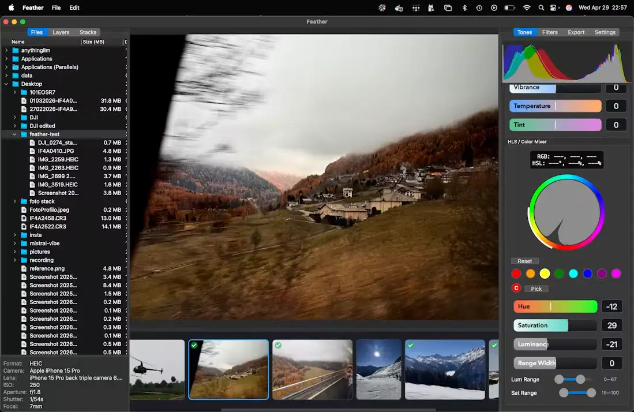Image resolution: width=634 pixels, height=412 pixels.
Task: Open the Layers tab
Action: 61,32
